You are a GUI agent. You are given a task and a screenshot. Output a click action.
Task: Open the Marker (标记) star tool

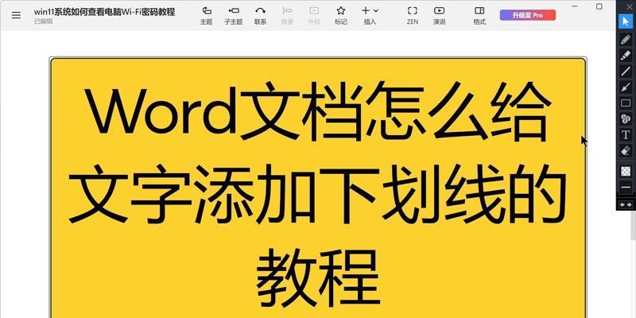(x=341, y=15)
